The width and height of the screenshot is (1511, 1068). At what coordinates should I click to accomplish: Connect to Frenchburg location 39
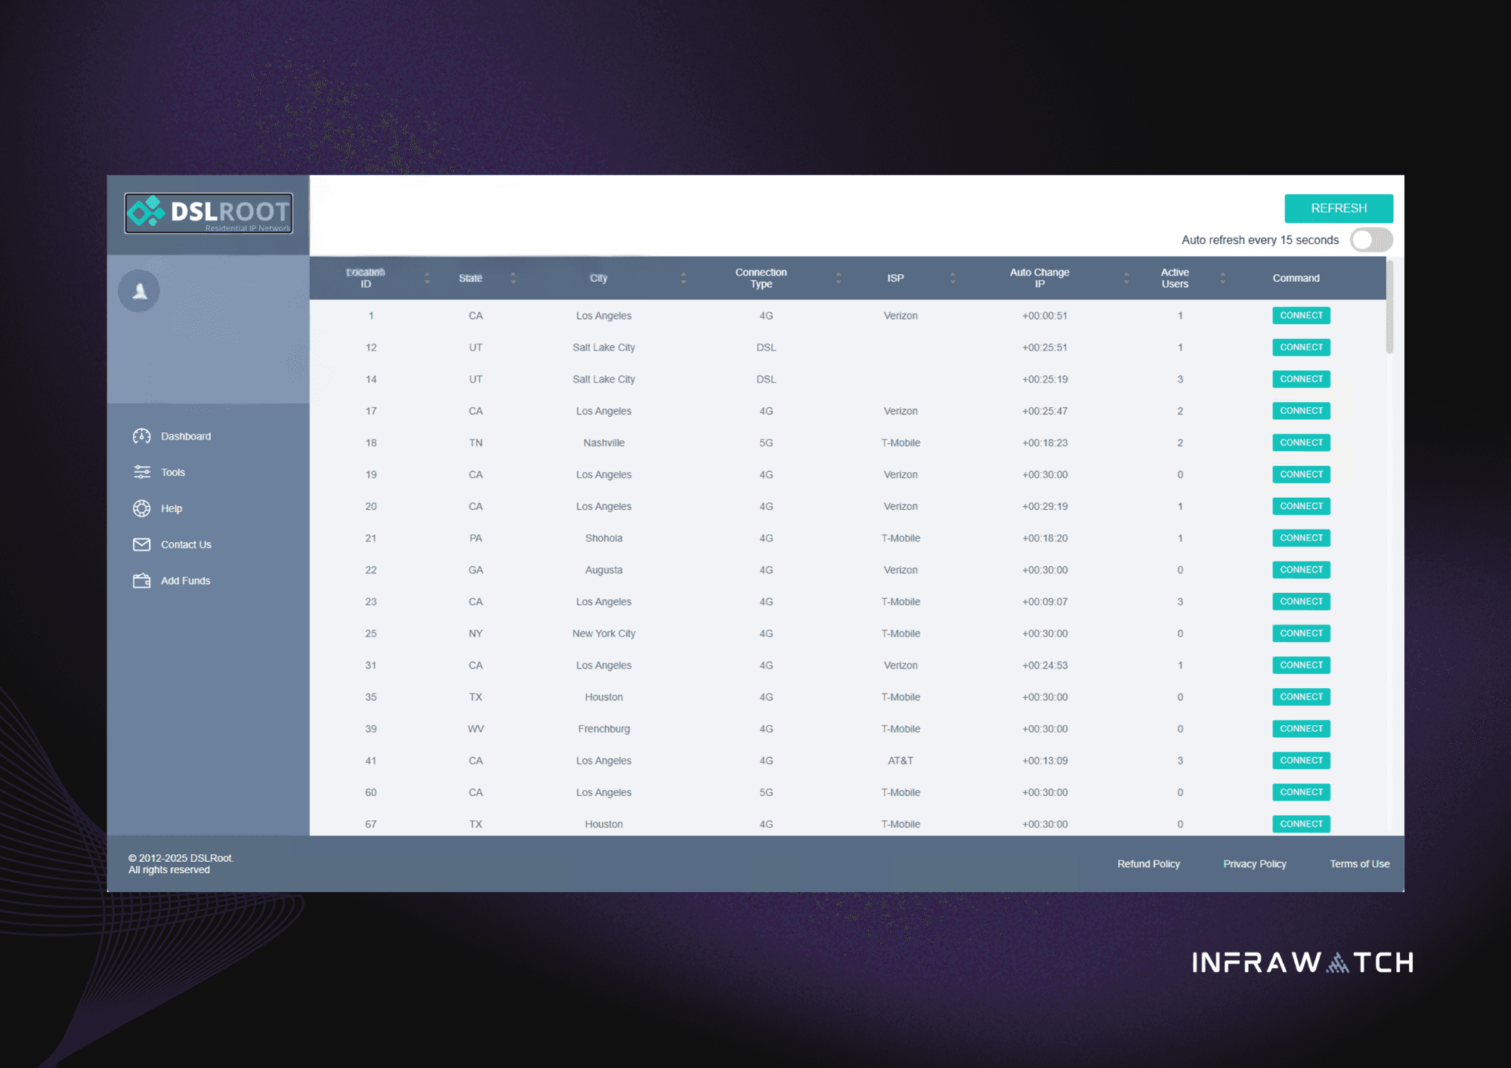coord(1301,728)
